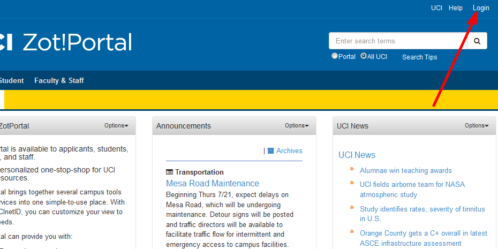Open the Archives link
This screenshot has width=498, height=249.
[289, 150]
